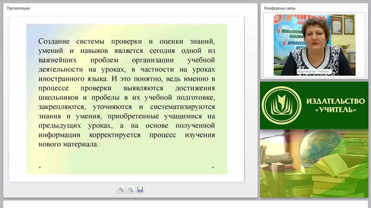This screenshot has width=371, height=208.
Task: Zoom out of the presentation slide
Action: coord(130,190)
